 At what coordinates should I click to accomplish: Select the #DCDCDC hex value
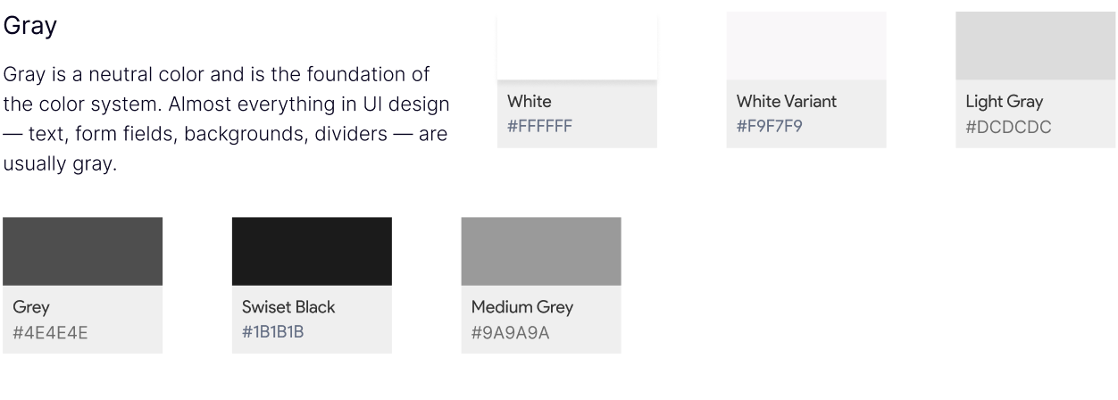1008,127
